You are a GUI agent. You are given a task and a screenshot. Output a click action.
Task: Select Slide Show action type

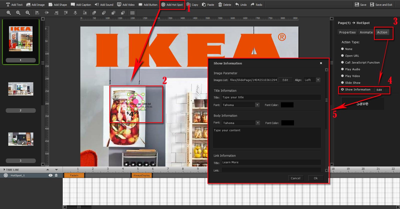[351, 83]
